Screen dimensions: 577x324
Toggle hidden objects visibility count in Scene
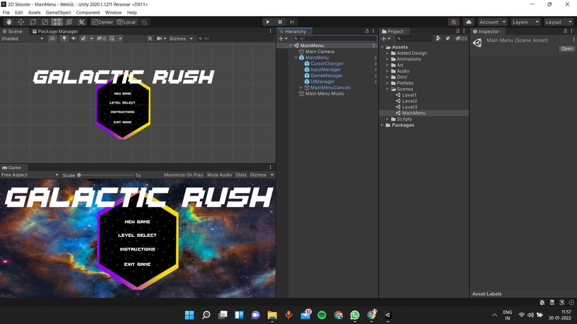(101, 39)
